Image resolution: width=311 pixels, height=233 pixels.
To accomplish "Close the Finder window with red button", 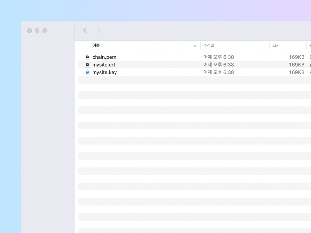I will coord(30,31).
